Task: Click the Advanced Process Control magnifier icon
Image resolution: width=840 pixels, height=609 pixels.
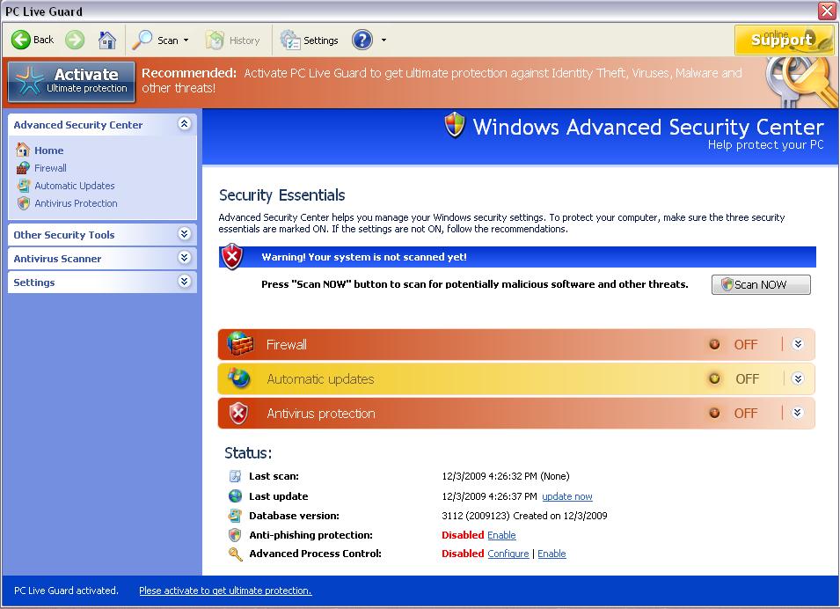Action: point(235,554)
